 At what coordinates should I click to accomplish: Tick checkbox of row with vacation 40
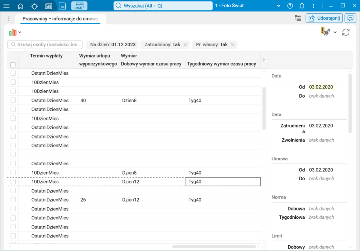tap(13, 100)
